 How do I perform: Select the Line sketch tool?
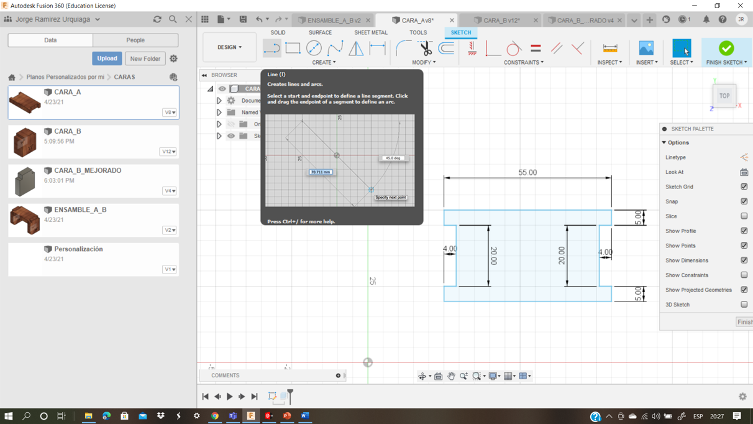click(x=272, y=48)
